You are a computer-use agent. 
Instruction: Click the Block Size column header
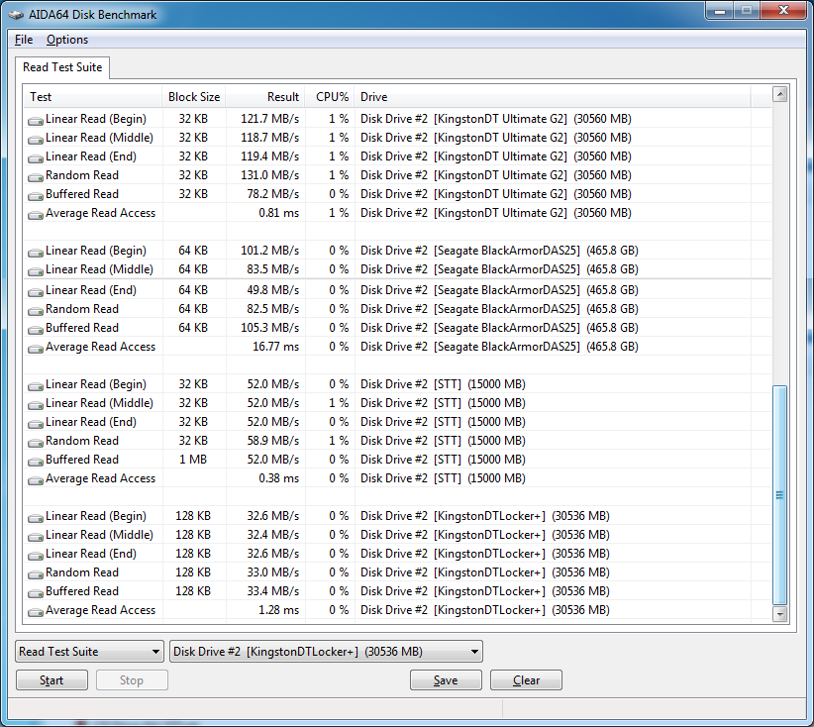[x=194, y=97]
